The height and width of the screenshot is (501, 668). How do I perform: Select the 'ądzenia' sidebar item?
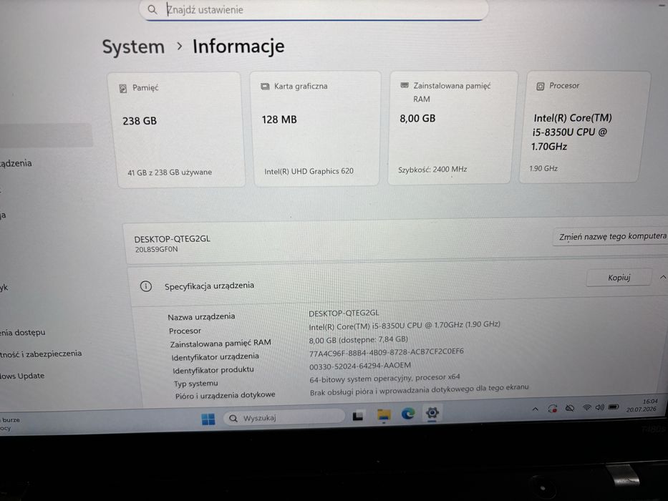pyautogui.click(x=16, y=163)
